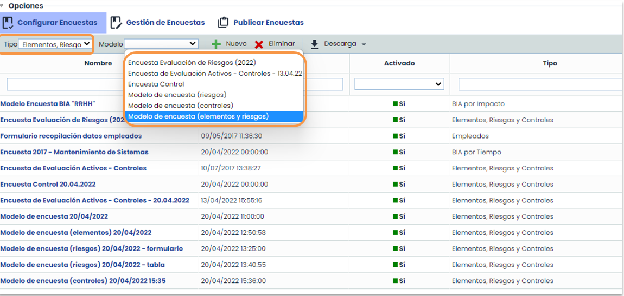Open the Tipo dropdown selector

55,44
